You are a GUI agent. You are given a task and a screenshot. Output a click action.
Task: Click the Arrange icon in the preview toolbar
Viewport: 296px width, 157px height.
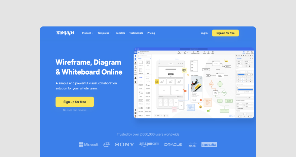click(x=198, y=52)
